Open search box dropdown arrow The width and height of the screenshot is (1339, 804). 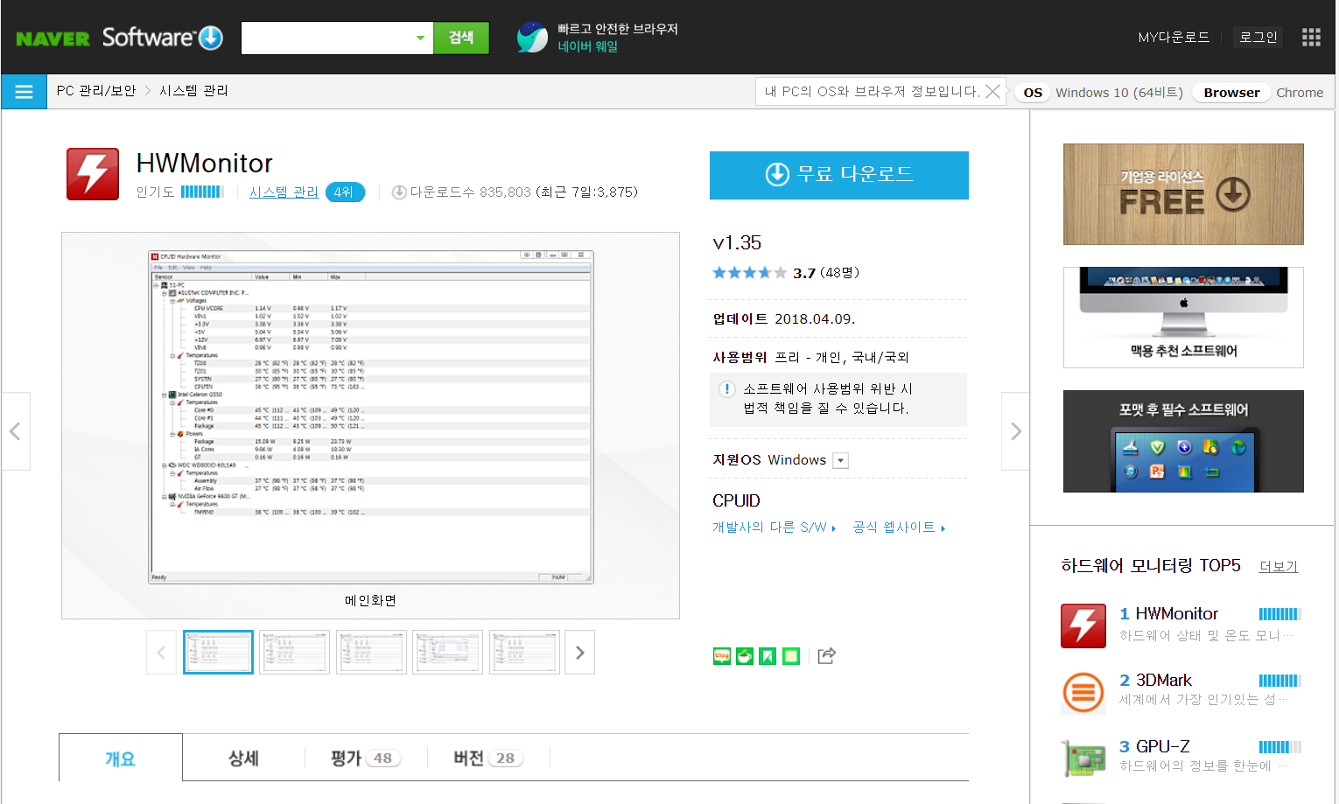point(420,38)
